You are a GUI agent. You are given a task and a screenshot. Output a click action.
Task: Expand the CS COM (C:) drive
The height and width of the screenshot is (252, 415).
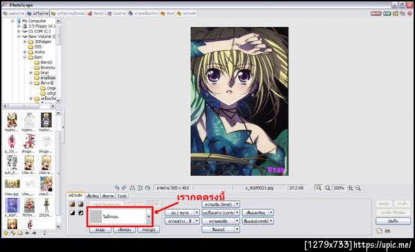(x=19, y=31)
